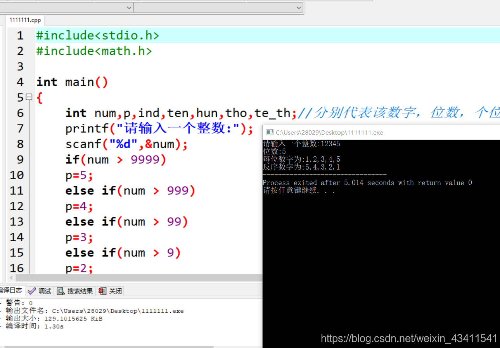Click the '请按任意键继续' console prompt

(299, 190)
